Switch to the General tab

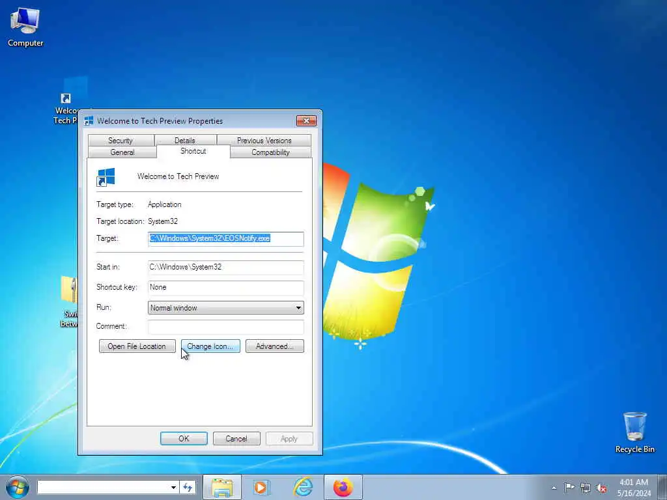click(x=122, y=152)
